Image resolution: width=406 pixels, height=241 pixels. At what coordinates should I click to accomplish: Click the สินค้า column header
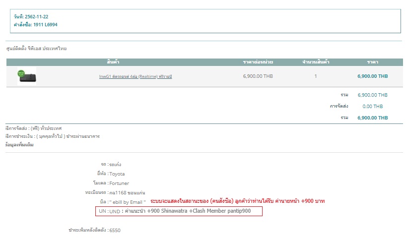pyautogui.click(x=113, y=62)
